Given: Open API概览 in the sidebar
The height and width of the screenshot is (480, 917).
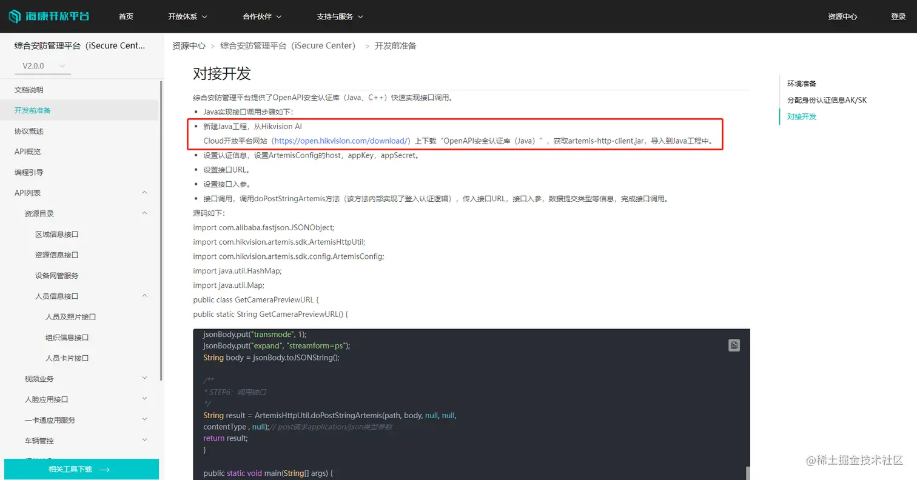Looking at the screenshot, I should coord(28,152).
